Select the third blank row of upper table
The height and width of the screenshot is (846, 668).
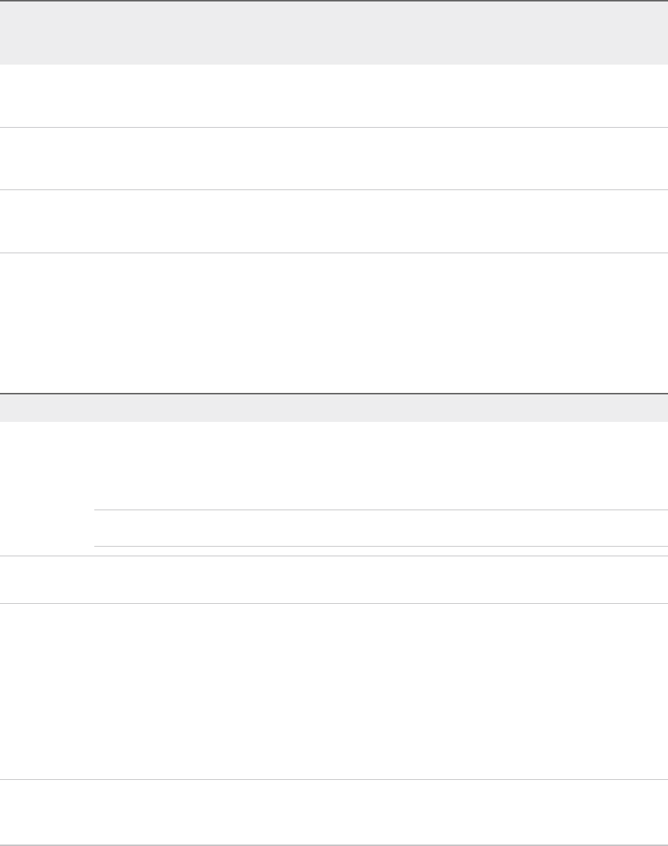334,222
